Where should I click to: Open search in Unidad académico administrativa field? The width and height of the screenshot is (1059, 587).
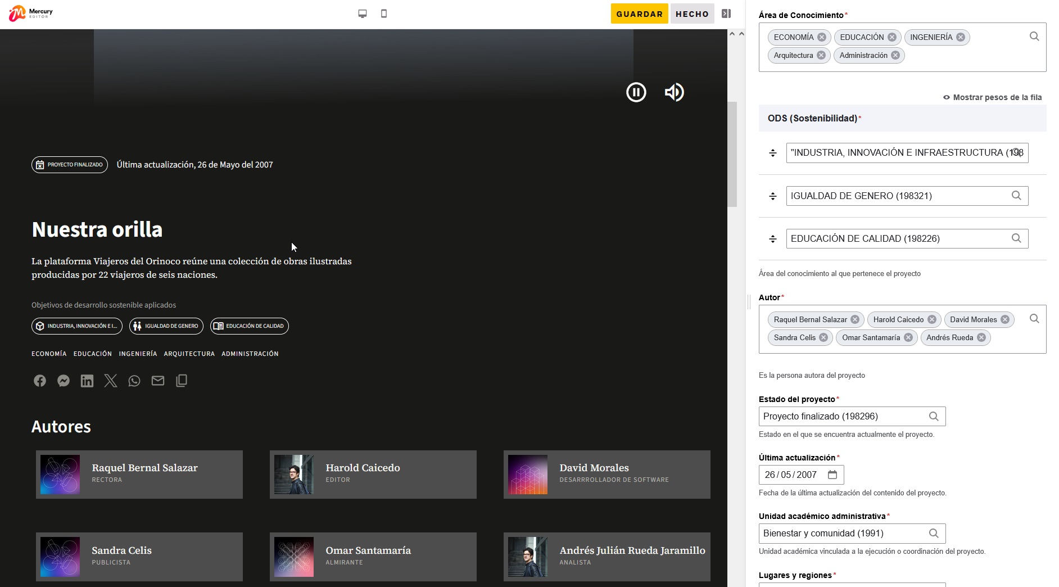[934, 533]
